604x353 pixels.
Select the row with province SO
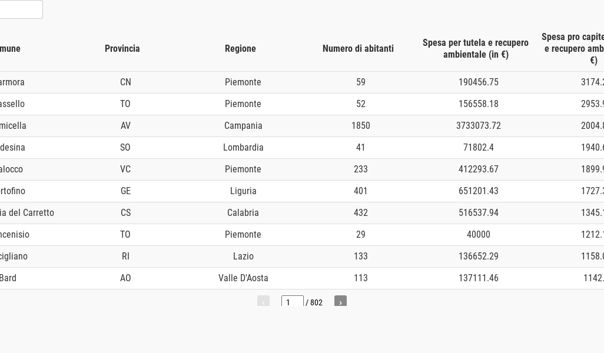pos(125,147)
